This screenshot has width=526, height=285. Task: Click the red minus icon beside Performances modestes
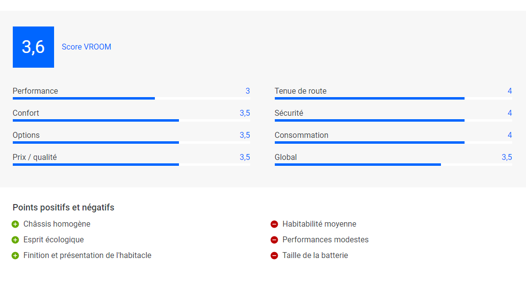pos(274,240)
